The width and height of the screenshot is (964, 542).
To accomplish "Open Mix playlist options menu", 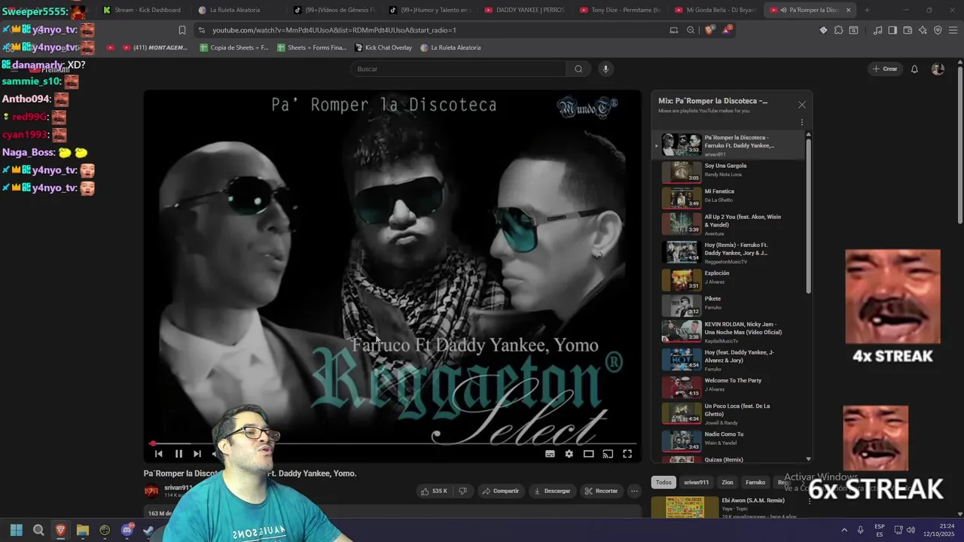I will coord(802,122).
